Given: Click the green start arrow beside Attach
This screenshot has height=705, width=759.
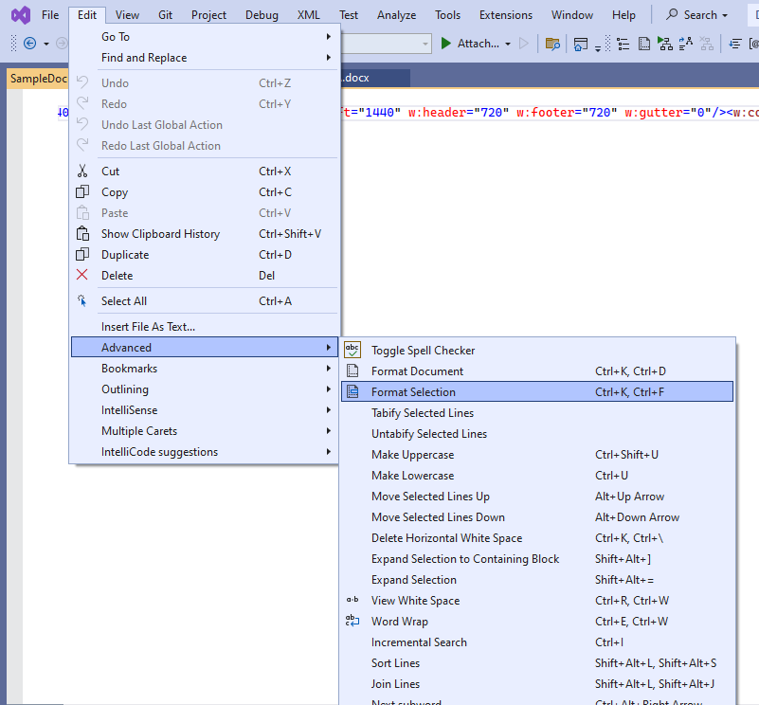Looking at the screenshot, I should pos(444,43).
